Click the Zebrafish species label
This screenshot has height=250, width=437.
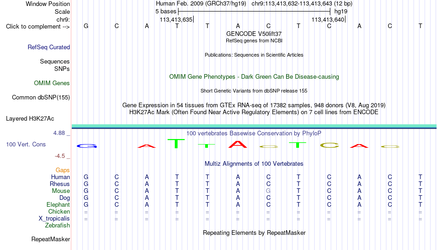[57, 225]
